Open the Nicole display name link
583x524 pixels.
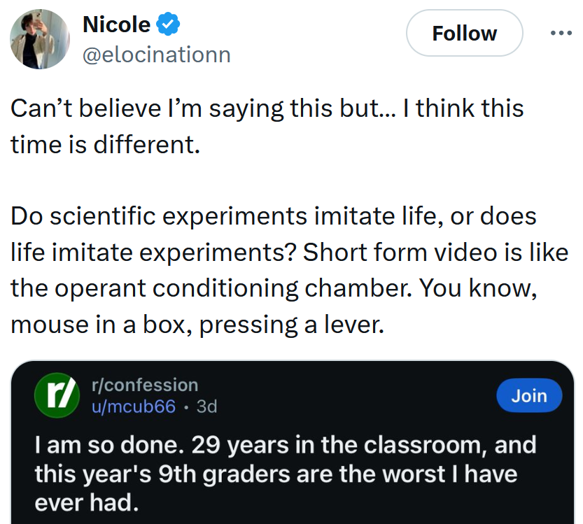tap(116, 24)
